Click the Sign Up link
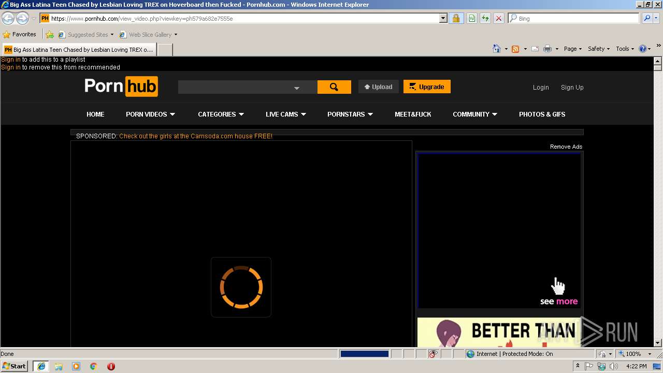 click(x=572, y=88)
